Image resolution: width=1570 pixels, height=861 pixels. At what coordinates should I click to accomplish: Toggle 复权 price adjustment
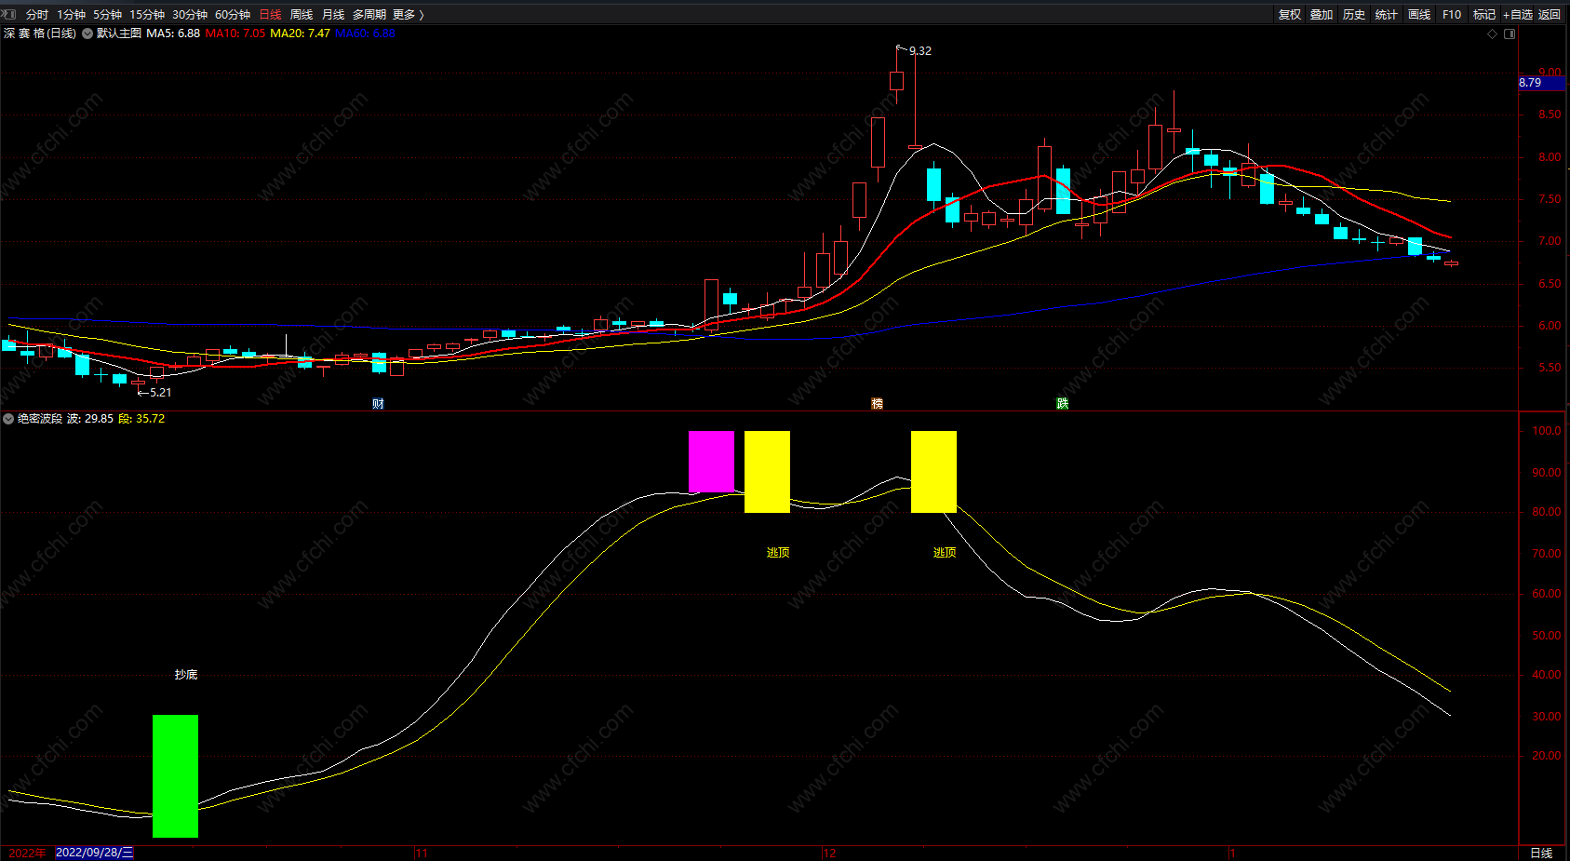(1290, 14)
